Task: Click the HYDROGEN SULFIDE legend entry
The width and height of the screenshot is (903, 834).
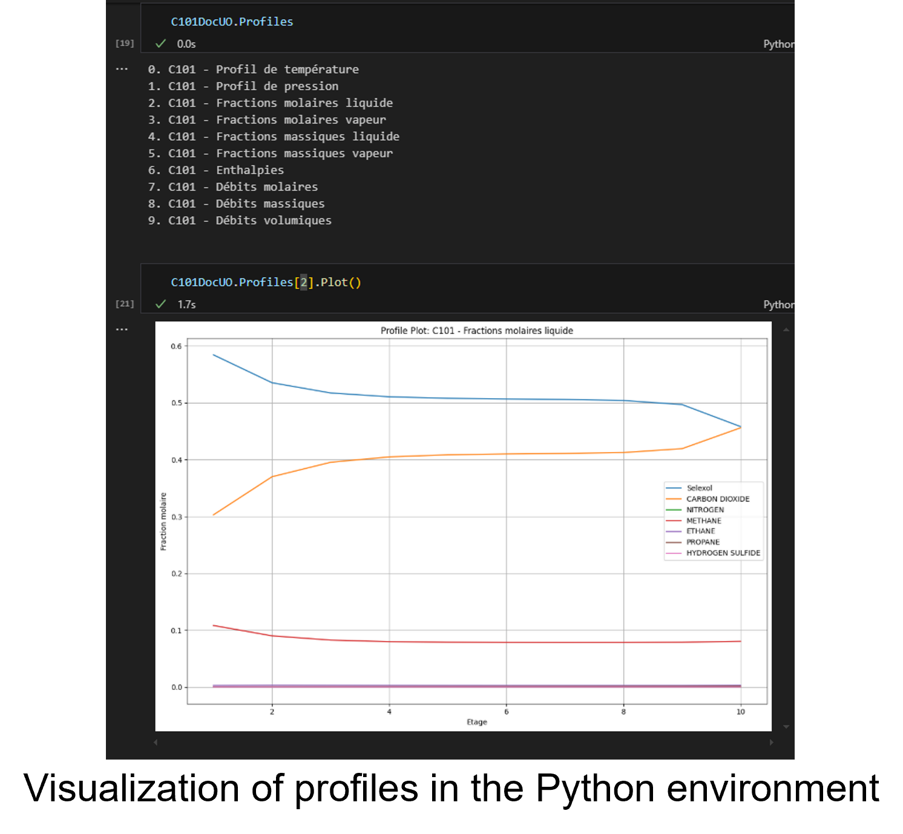Action: point(723,553)
